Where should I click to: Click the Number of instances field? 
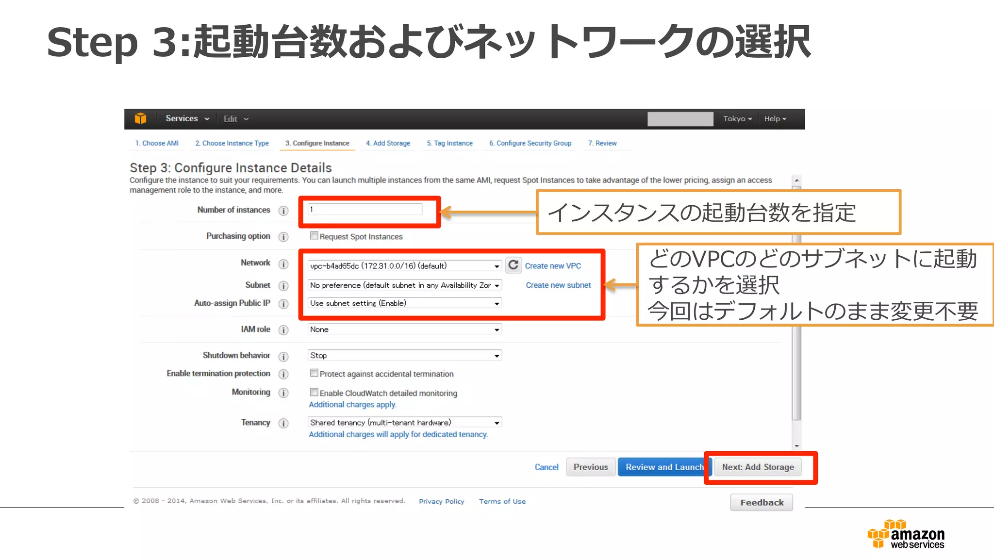(x=365, y=210)
